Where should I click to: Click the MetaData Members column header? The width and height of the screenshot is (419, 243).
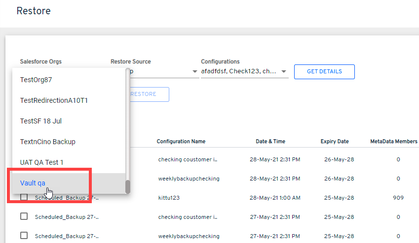coord(393,142)
